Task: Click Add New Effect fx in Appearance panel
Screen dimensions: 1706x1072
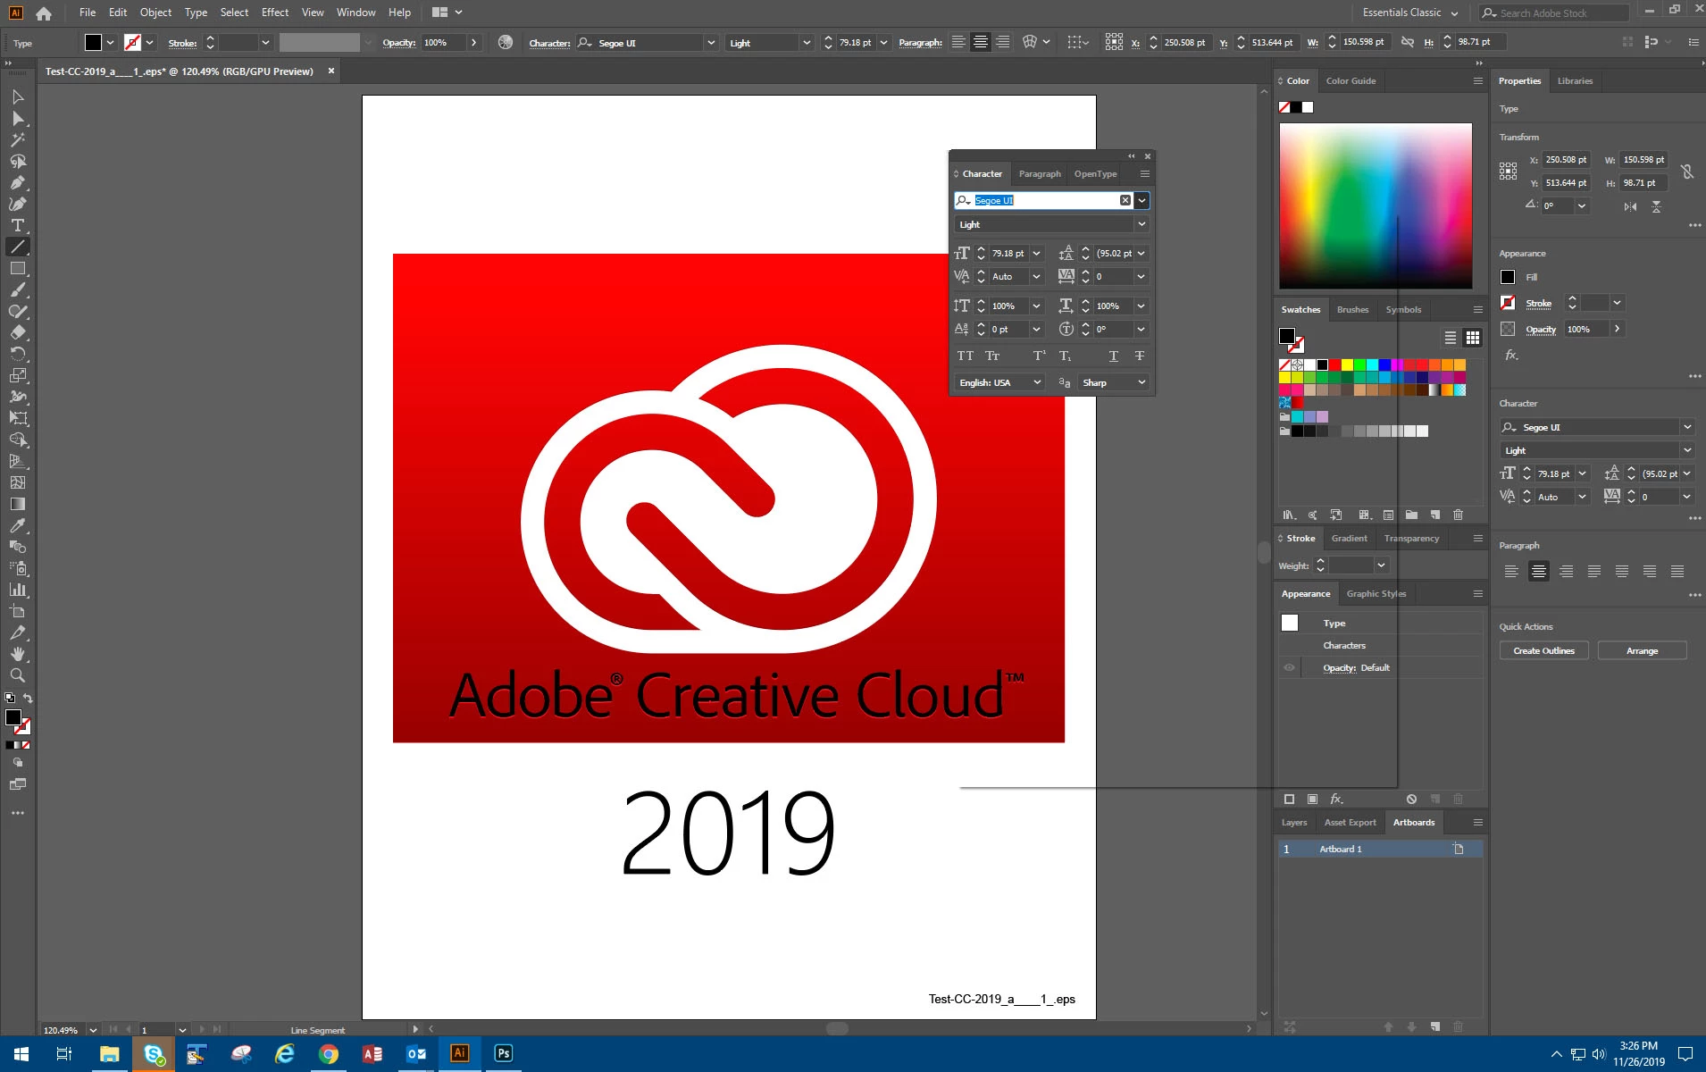Action: tap(1336, 799)
